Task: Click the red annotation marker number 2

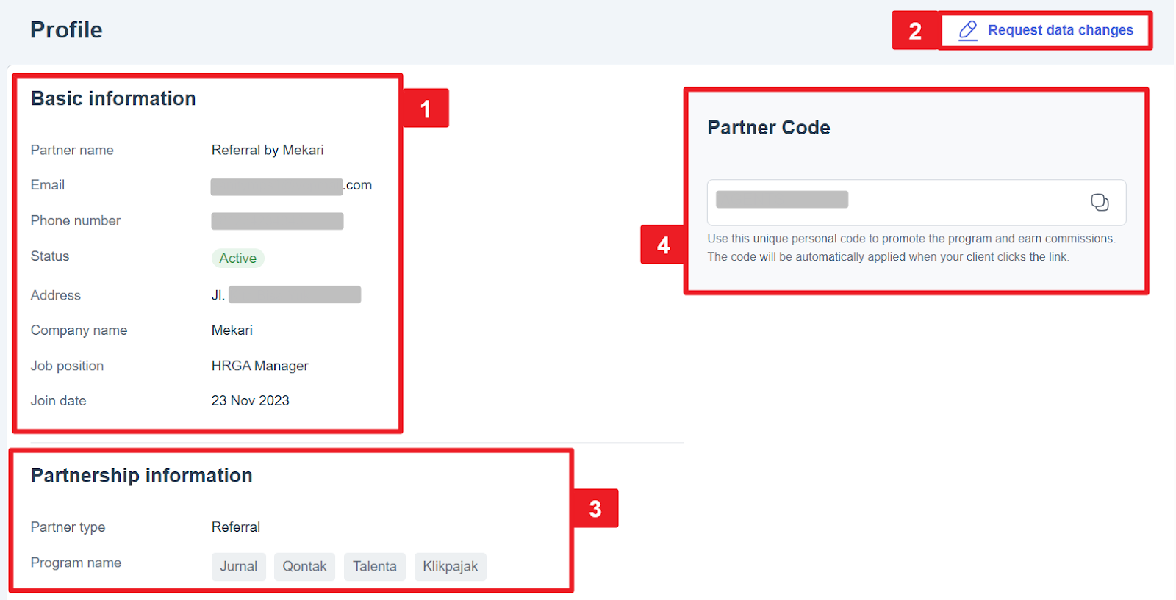Action: point(915,31)
